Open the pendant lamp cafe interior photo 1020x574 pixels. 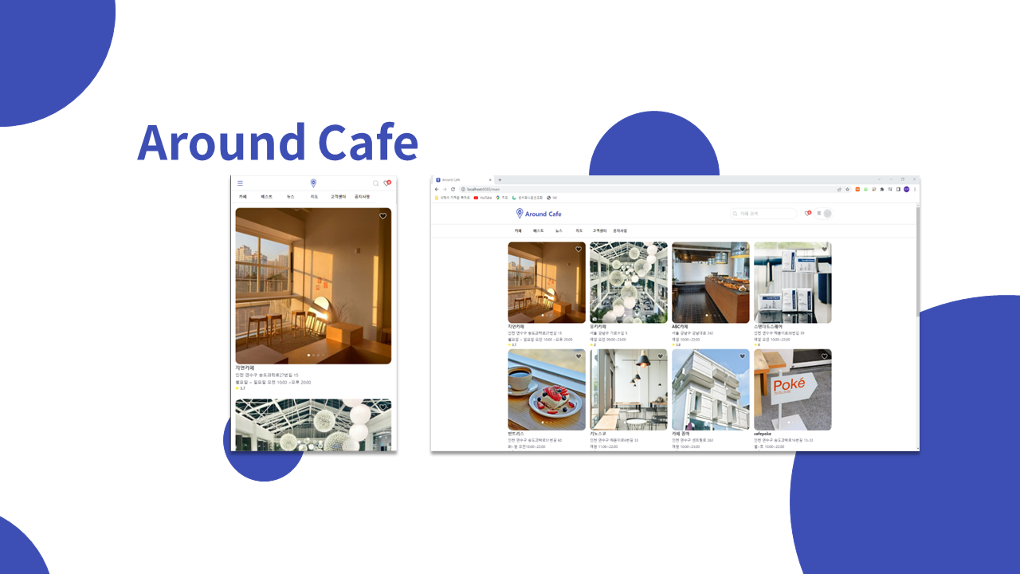[629, 390]
